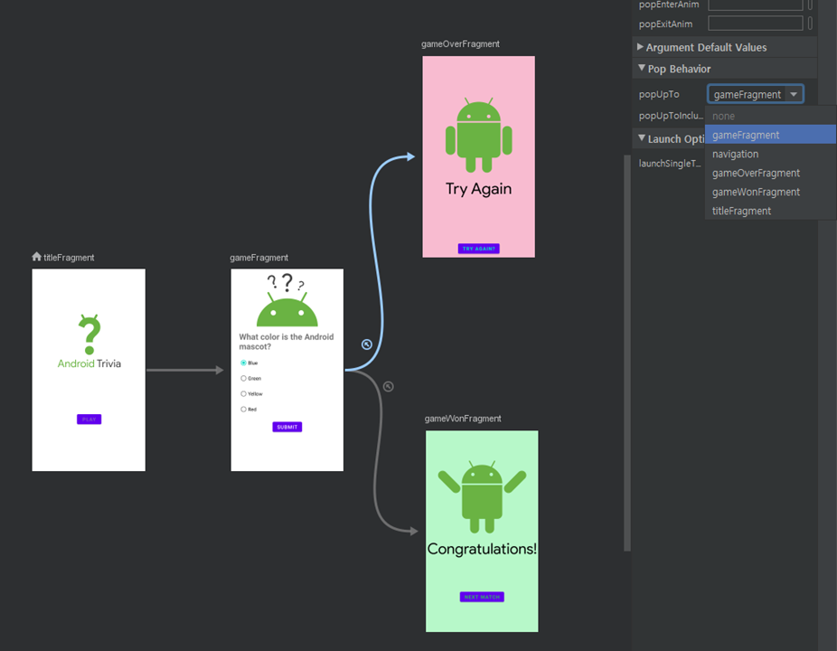Collapse the Launch Options section
This screenshot has height=651, width=837.
642,138
